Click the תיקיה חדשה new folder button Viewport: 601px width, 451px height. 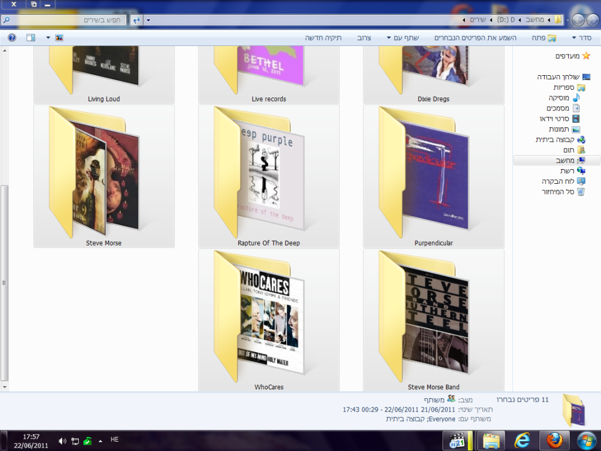pyautogui.click(x=323, y=38)
